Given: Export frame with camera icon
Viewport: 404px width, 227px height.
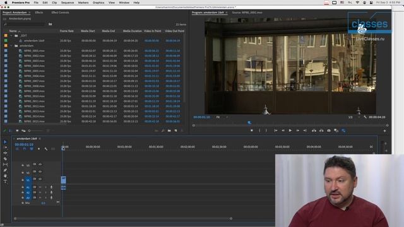Looking at the screenshot, I should pyautogui.click(x=329, y=131).
